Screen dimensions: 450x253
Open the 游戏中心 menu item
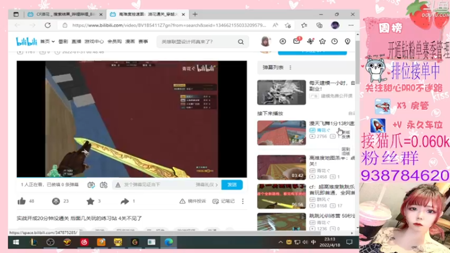(x=94, y=42)
